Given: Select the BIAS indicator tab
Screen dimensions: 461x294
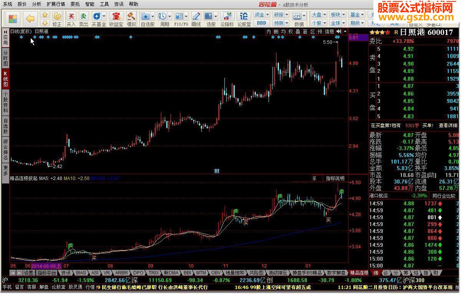Looking at the screenshot, I should click(81, 273).
